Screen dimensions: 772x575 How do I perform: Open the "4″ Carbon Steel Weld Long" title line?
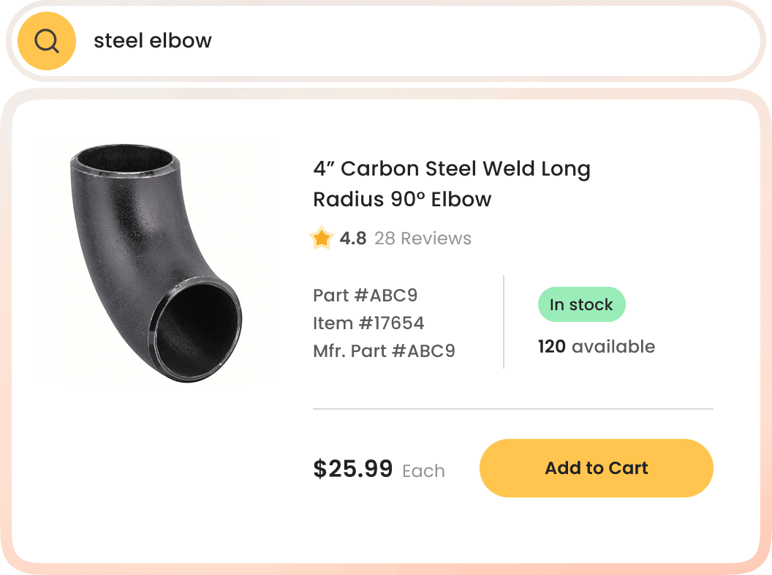(x=451, y=169)
